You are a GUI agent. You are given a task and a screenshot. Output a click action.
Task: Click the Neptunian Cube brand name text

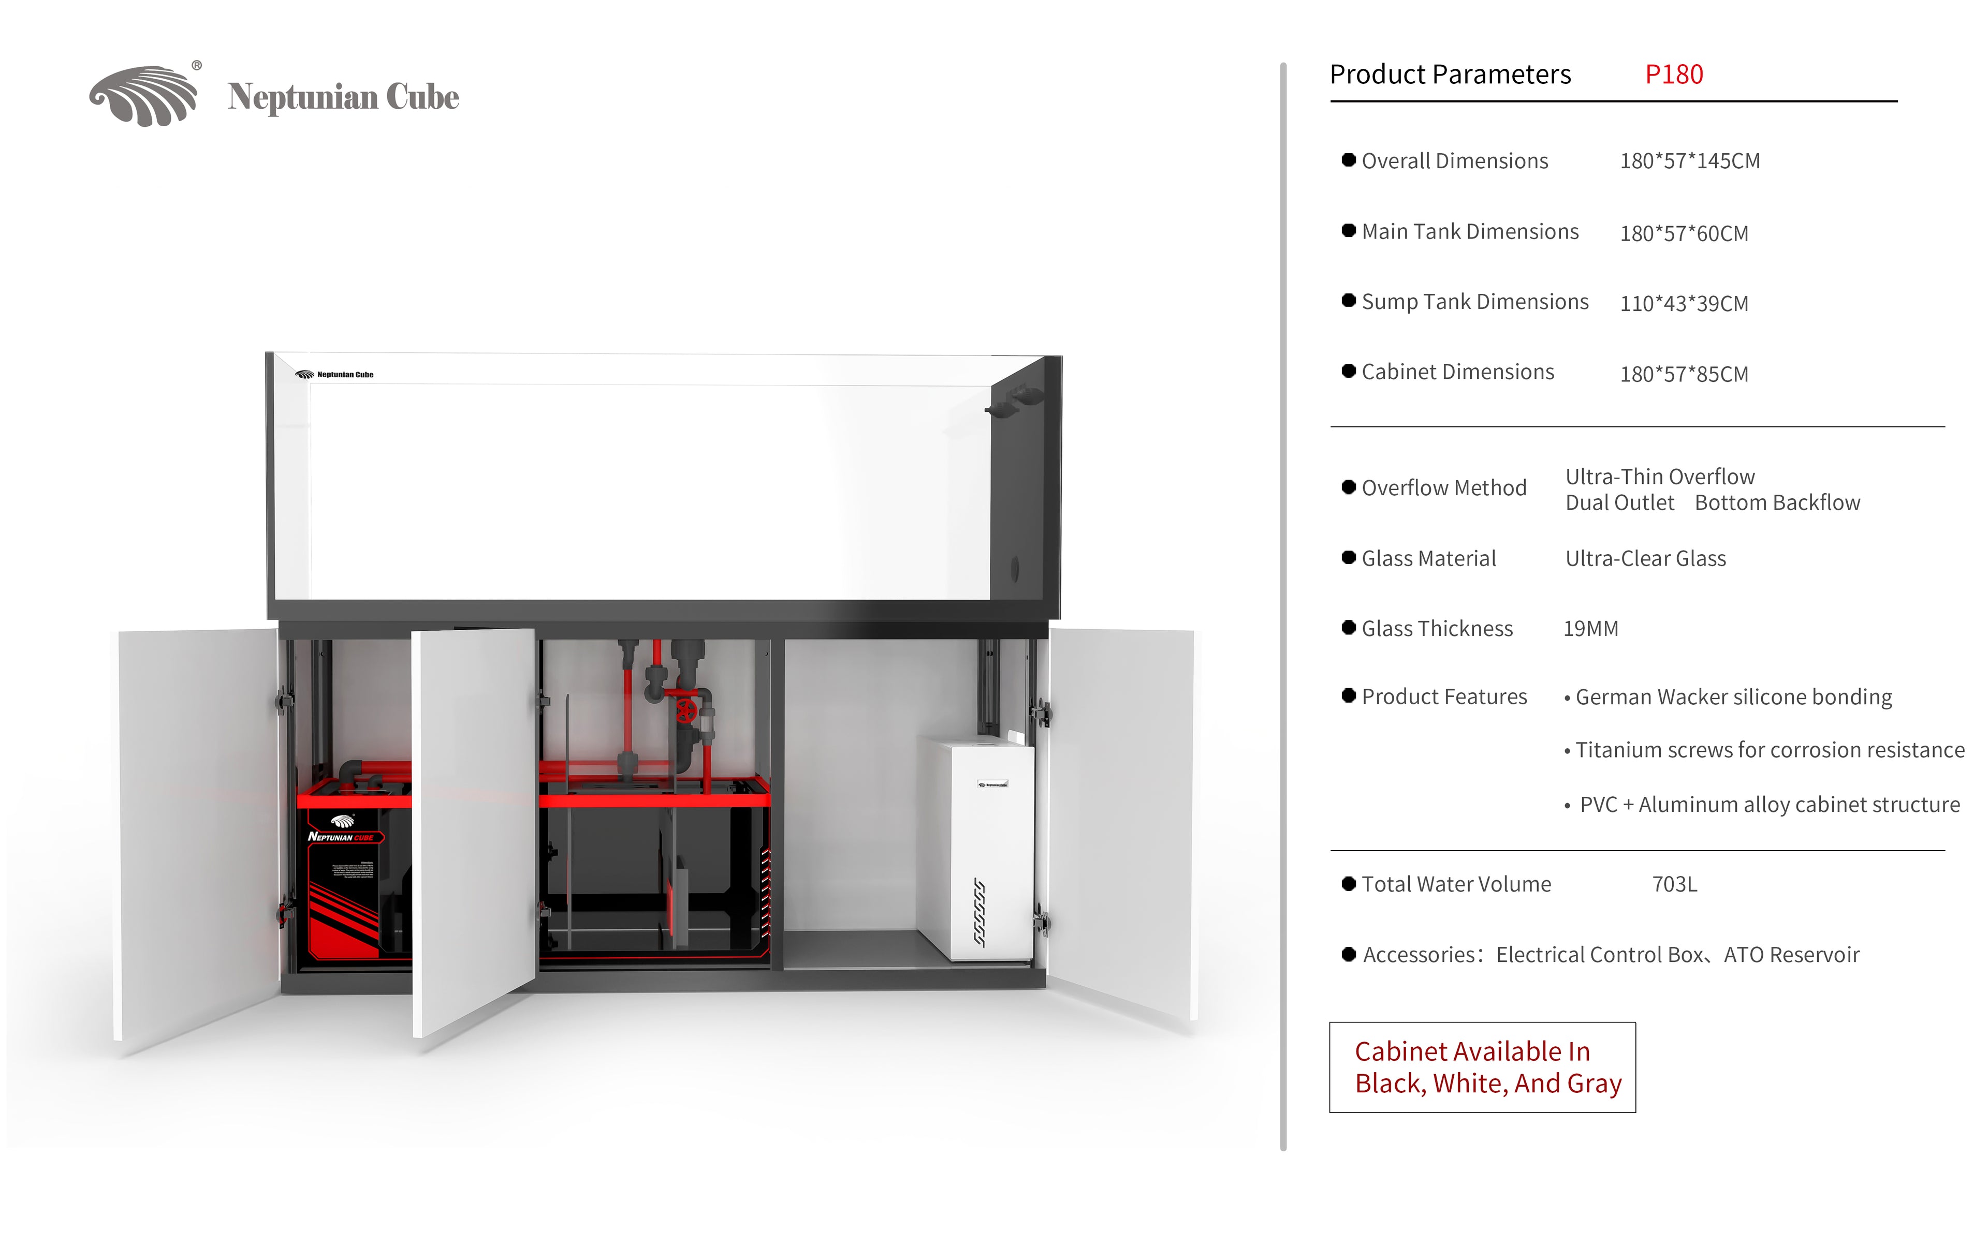(343, 96)
